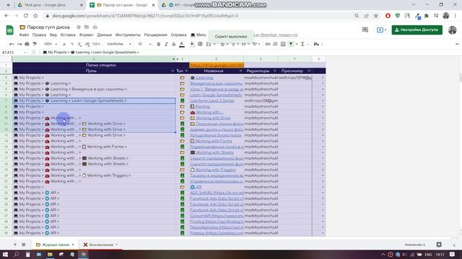462x259 pixels.
Task: Open the Файл menu
Action: 24,35
